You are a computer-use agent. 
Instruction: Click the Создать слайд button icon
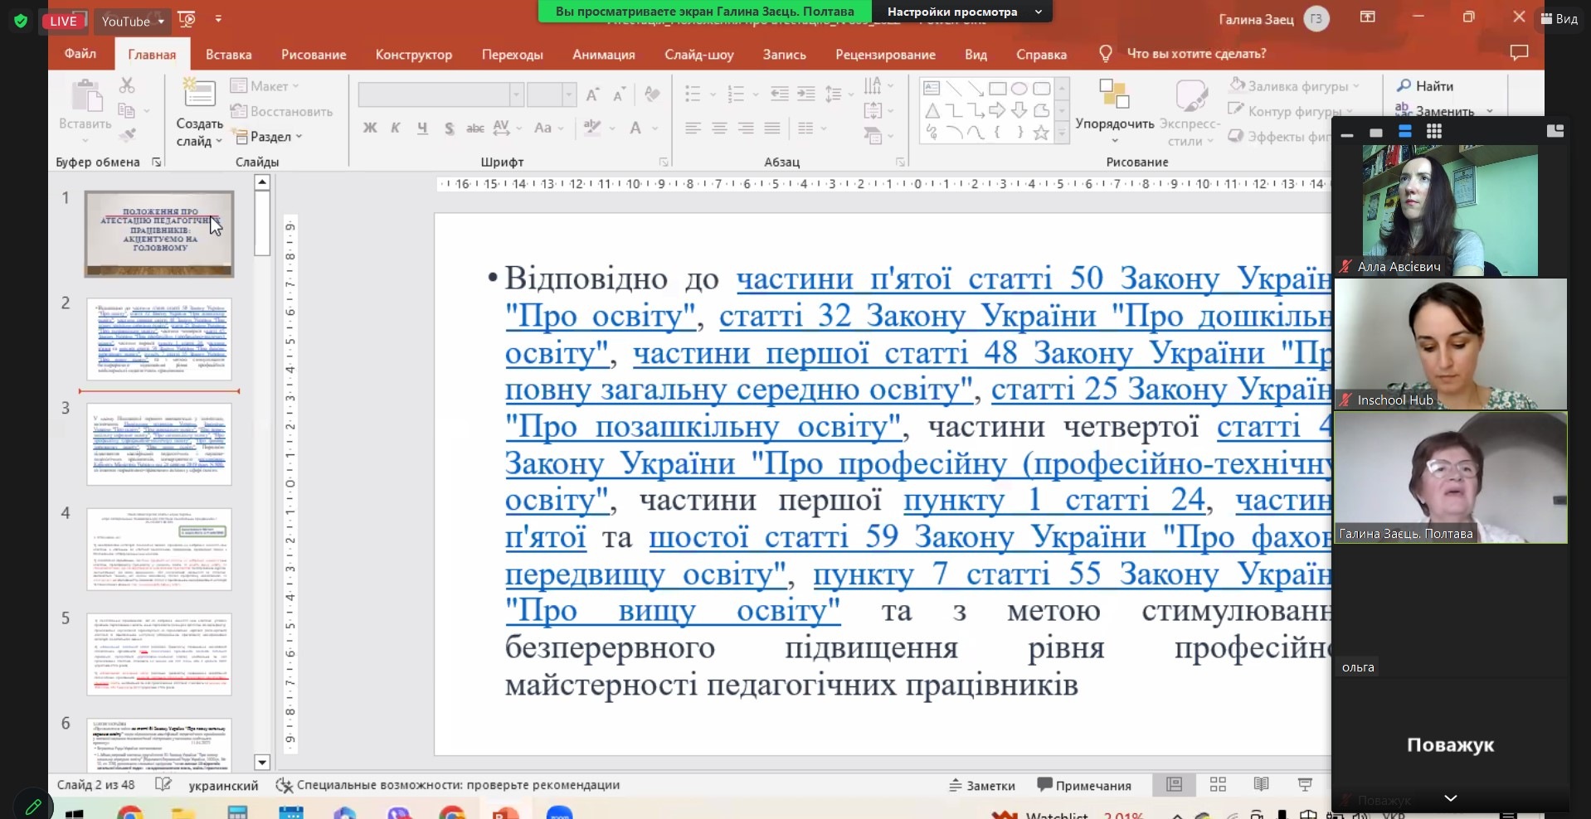199,94
